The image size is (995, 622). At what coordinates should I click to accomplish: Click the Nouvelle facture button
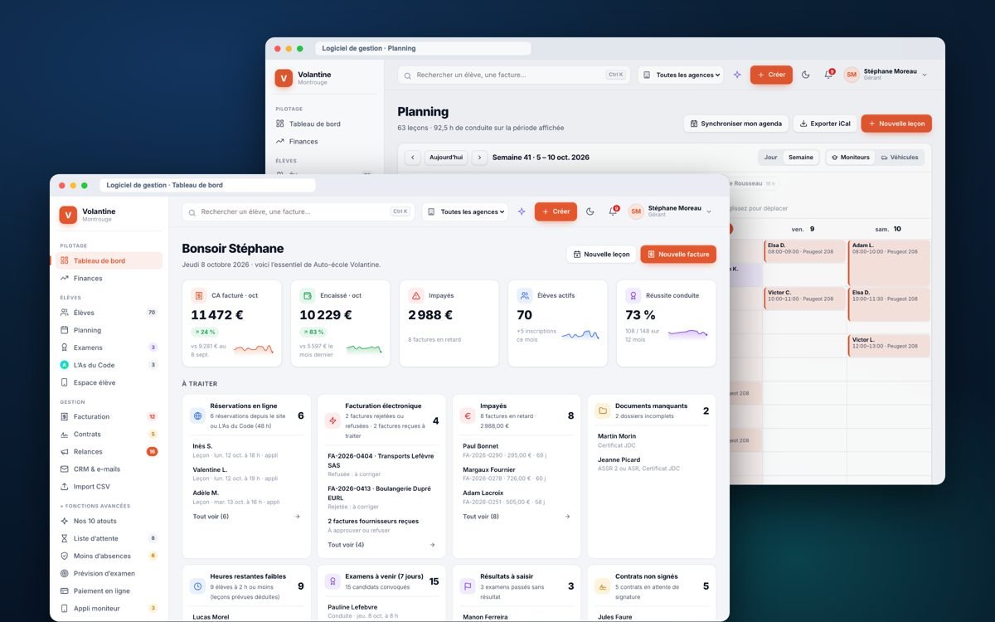678,254
